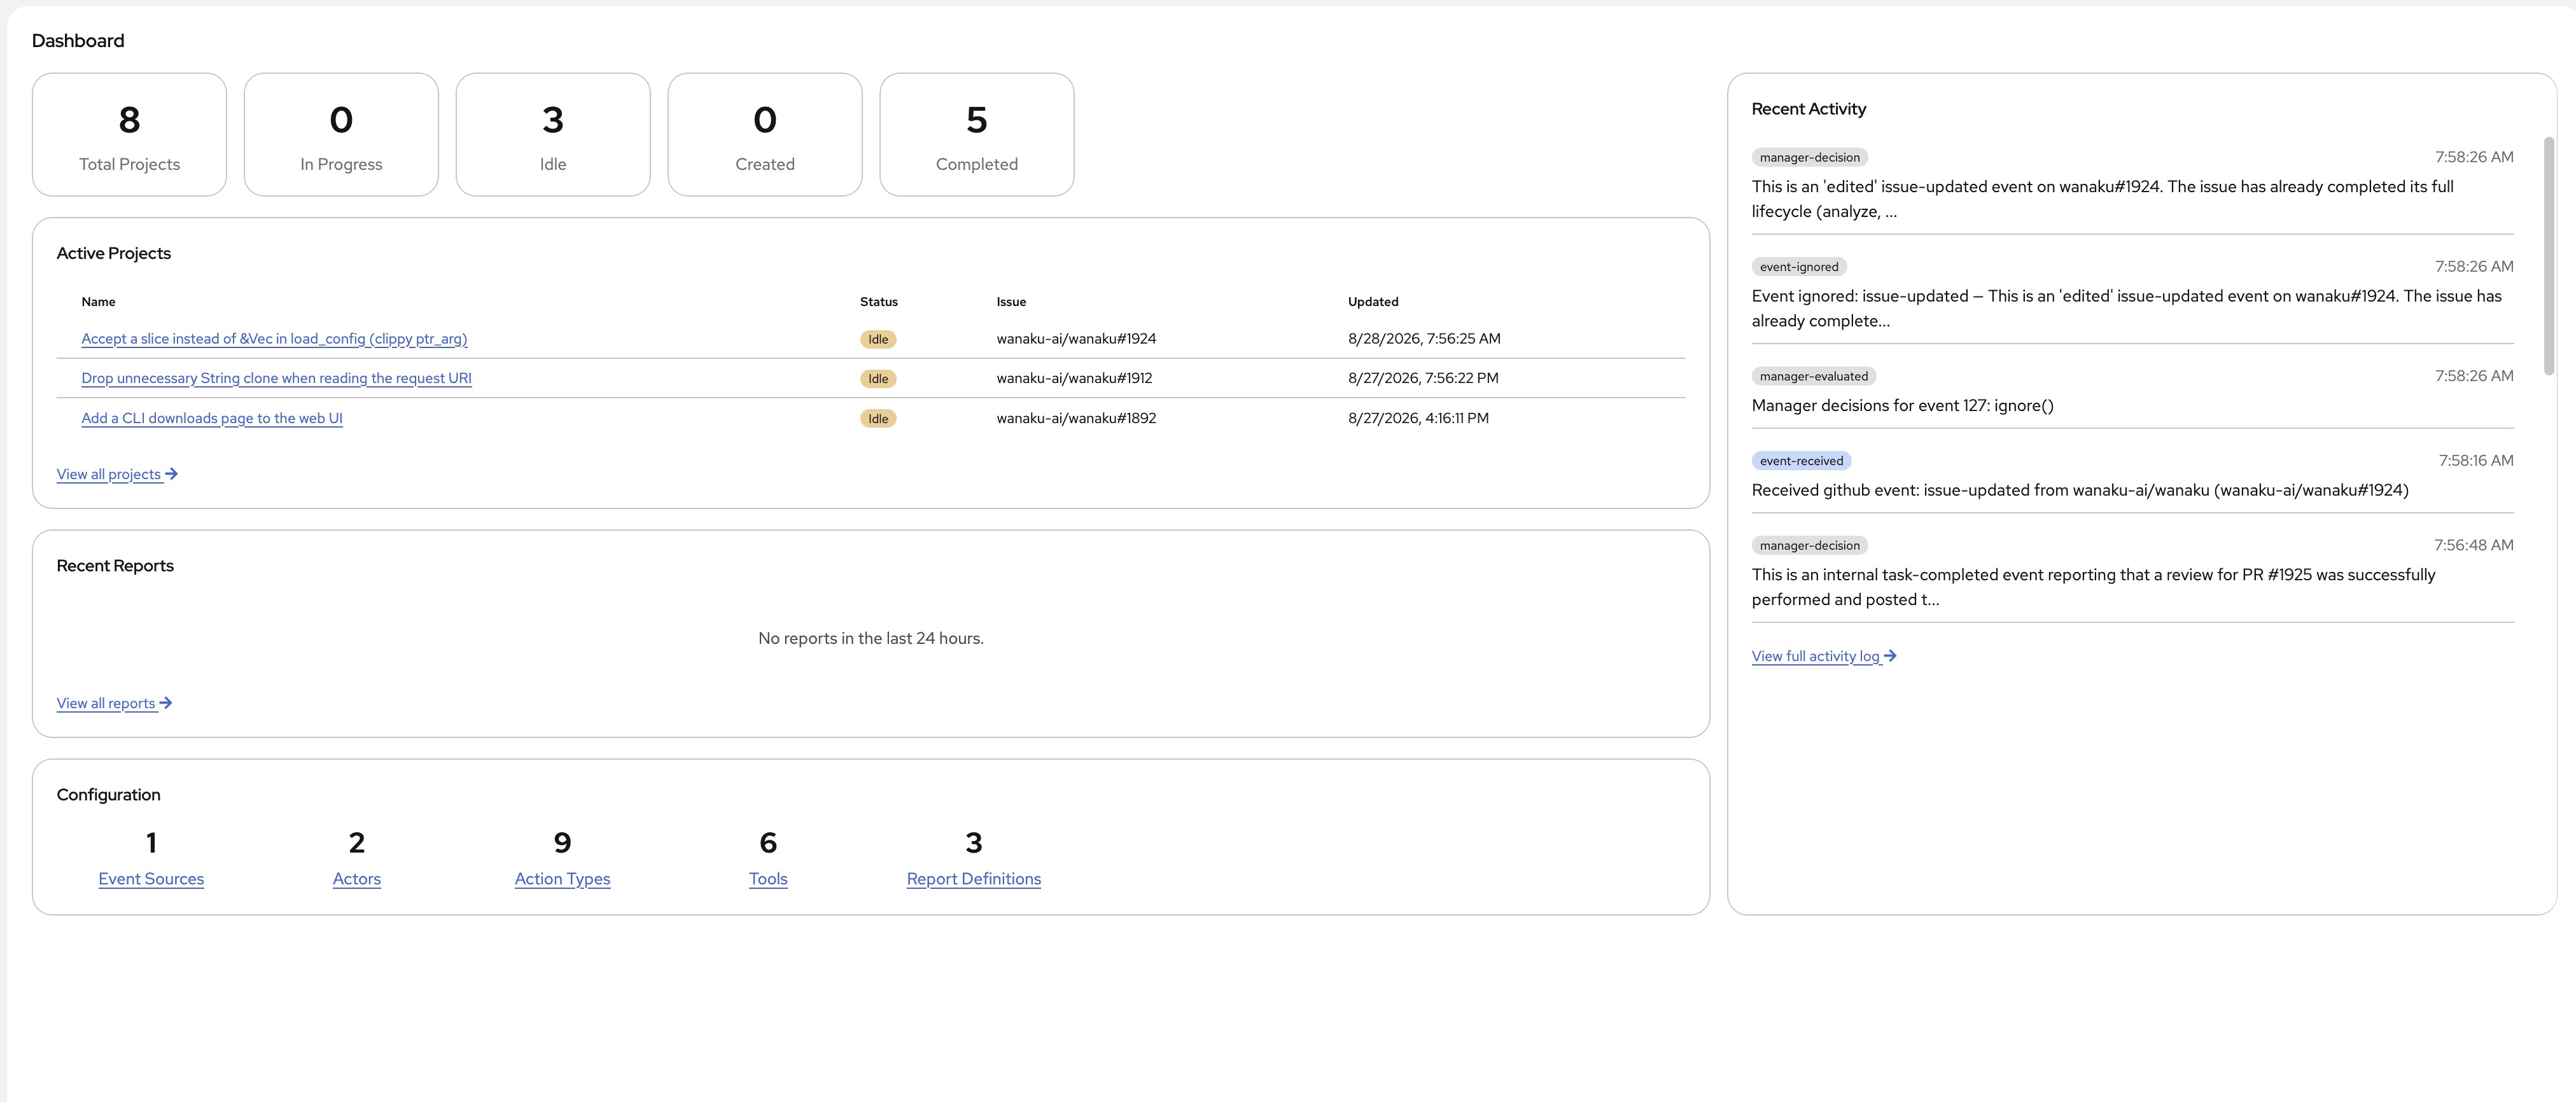Click the arrow icon beside View all reports
This screenshot has width=2576, height=1102.
166,703
